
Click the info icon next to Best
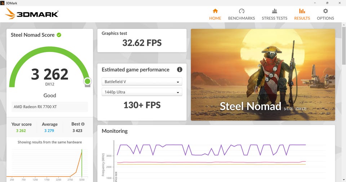click(83, 124)
